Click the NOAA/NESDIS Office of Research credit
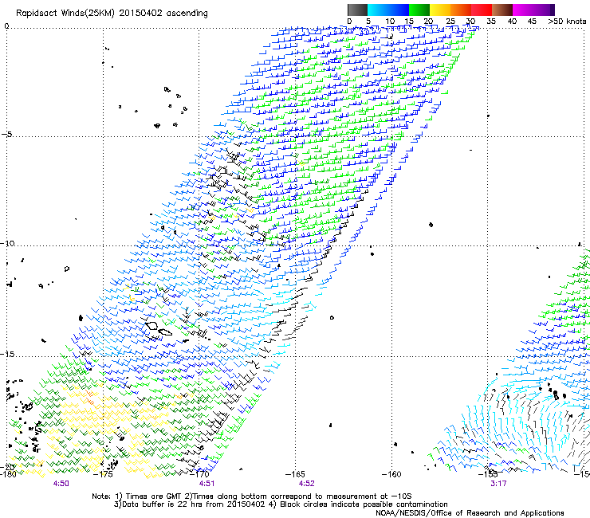The image size is (590, 518). tap(470, 513)
